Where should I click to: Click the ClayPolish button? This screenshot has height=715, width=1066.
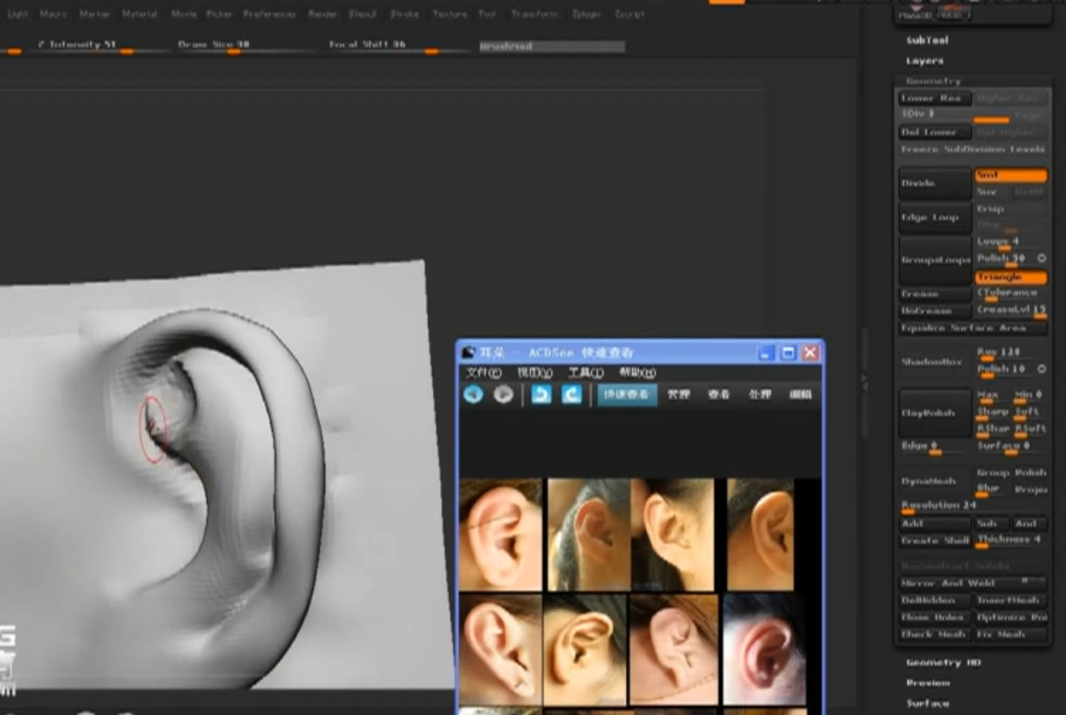click(x=935, y=413)
